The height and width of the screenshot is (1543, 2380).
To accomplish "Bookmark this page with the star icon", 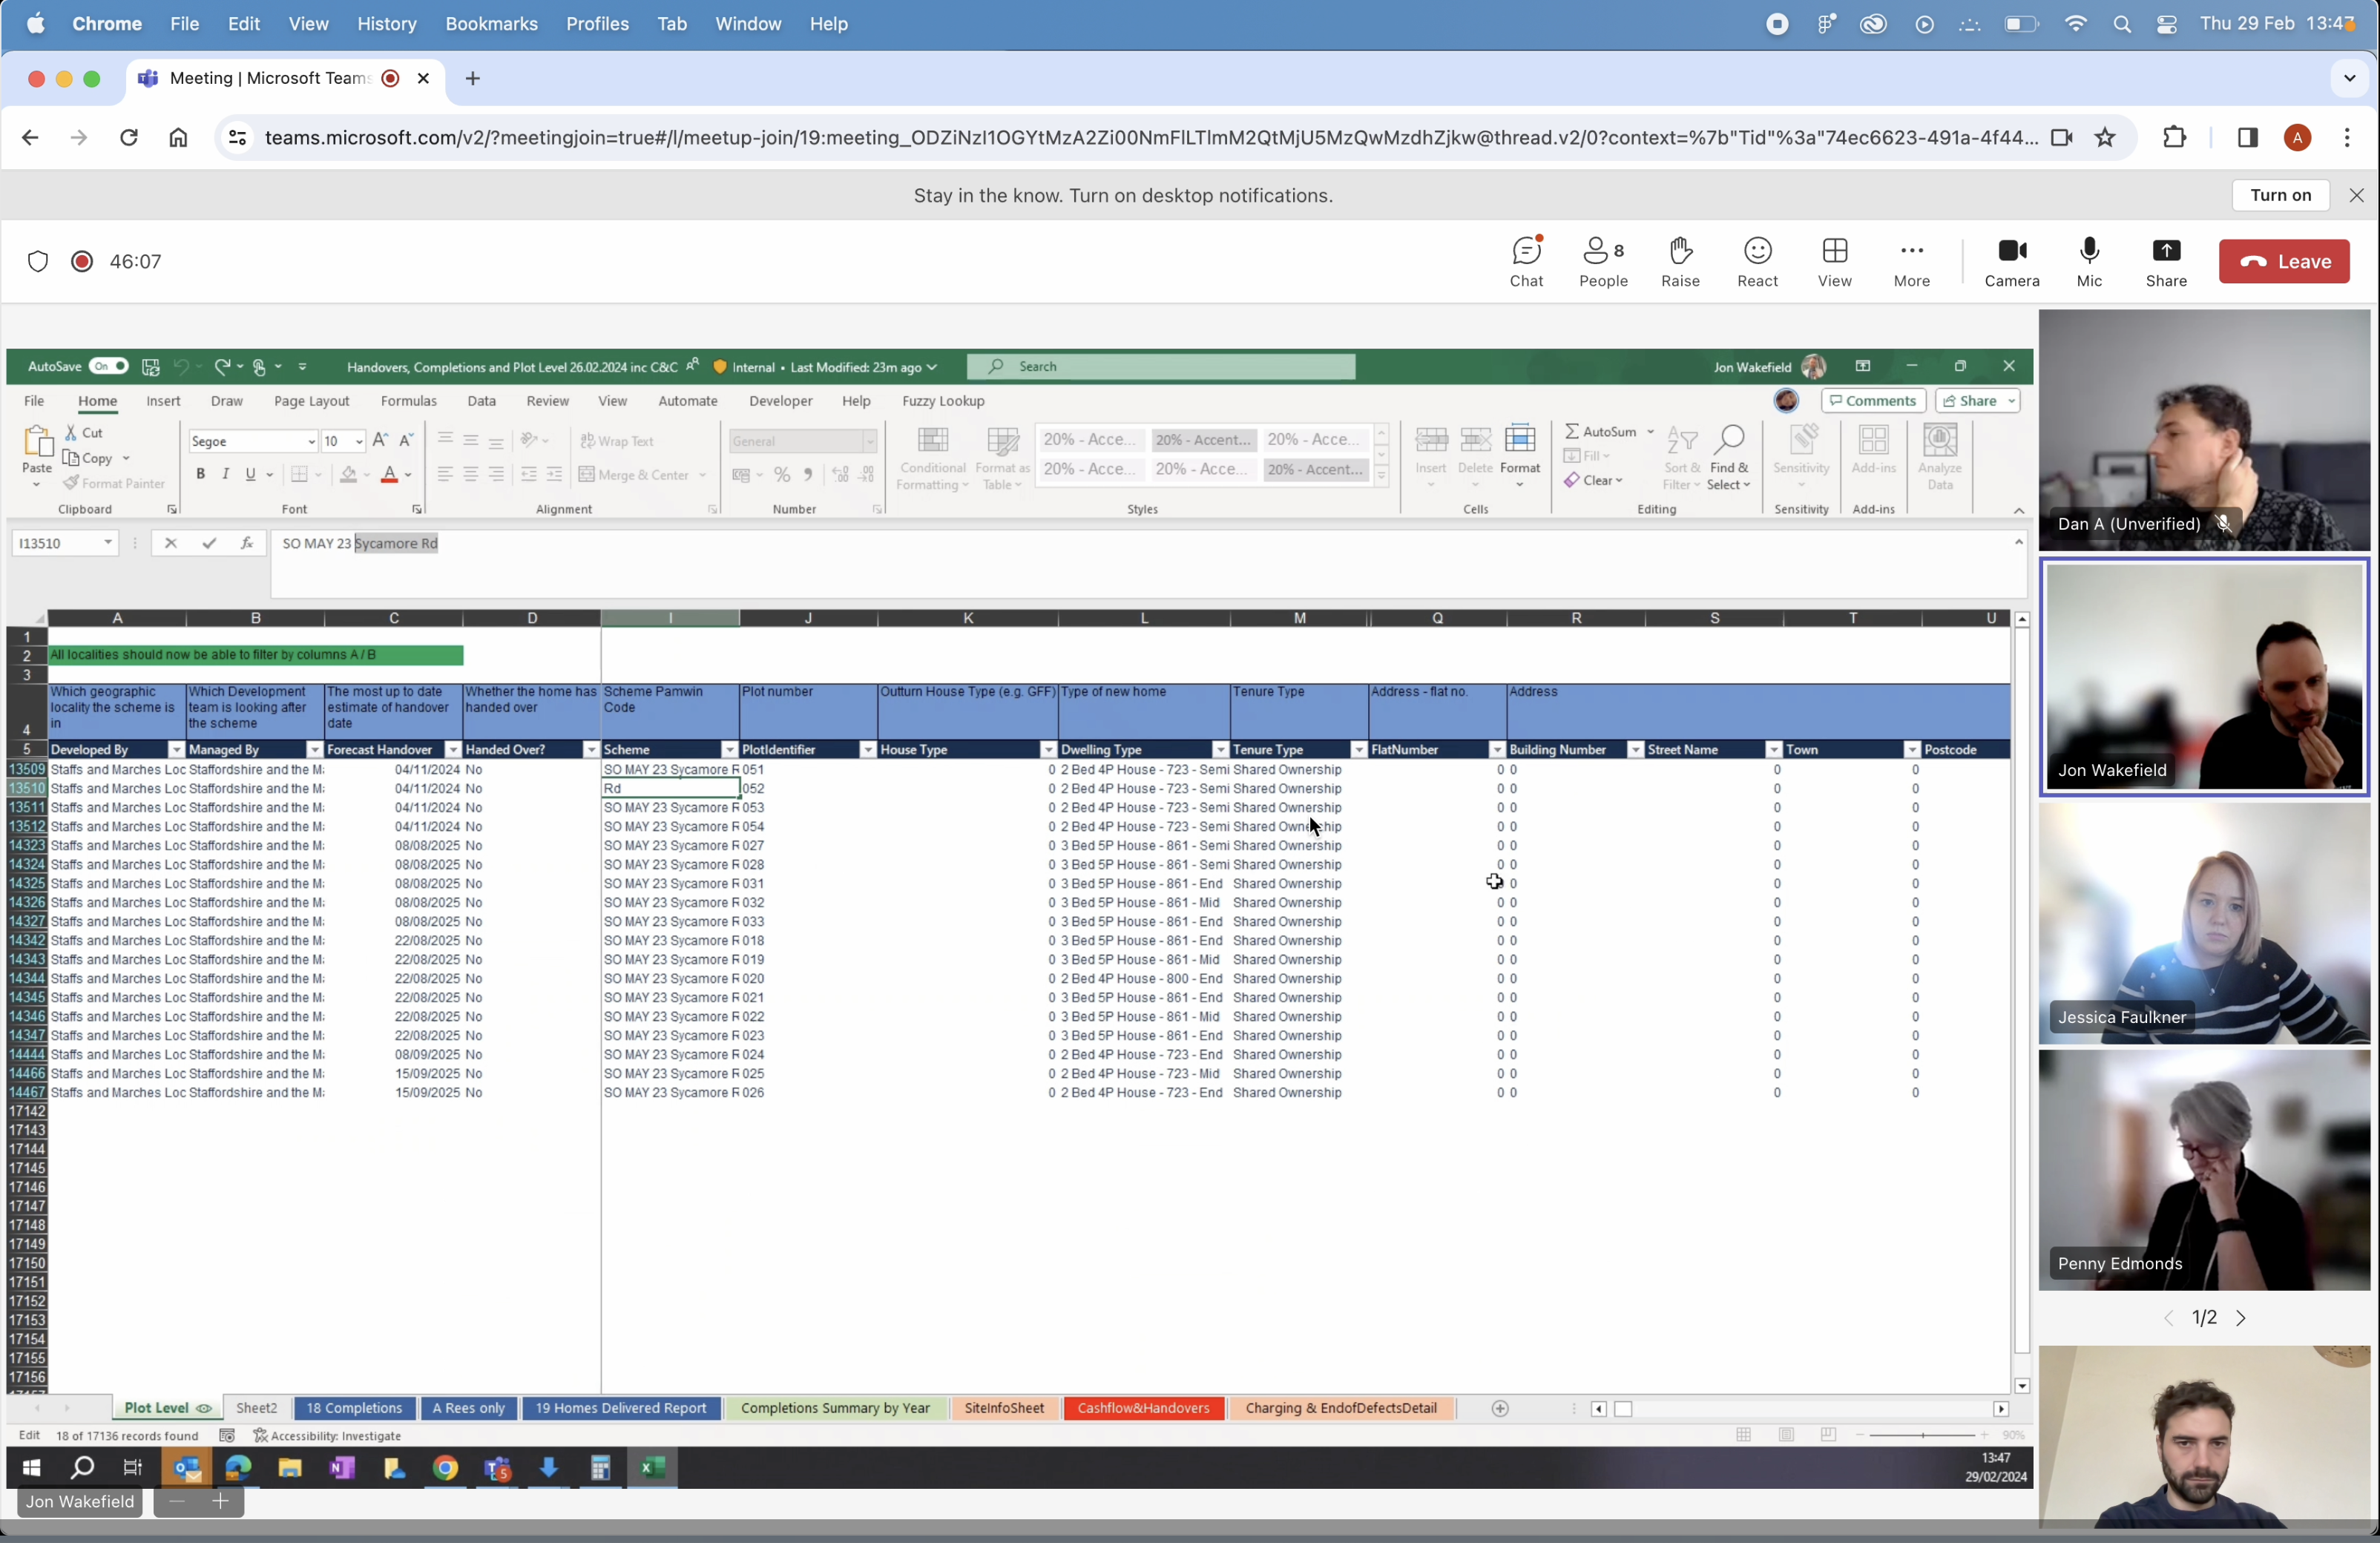I will [2105, 138].
